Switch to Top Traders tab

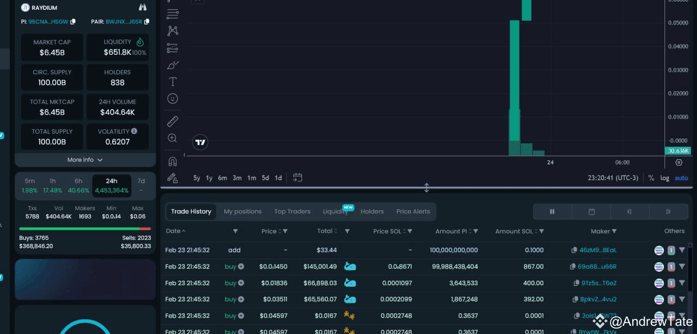point(292,211)
